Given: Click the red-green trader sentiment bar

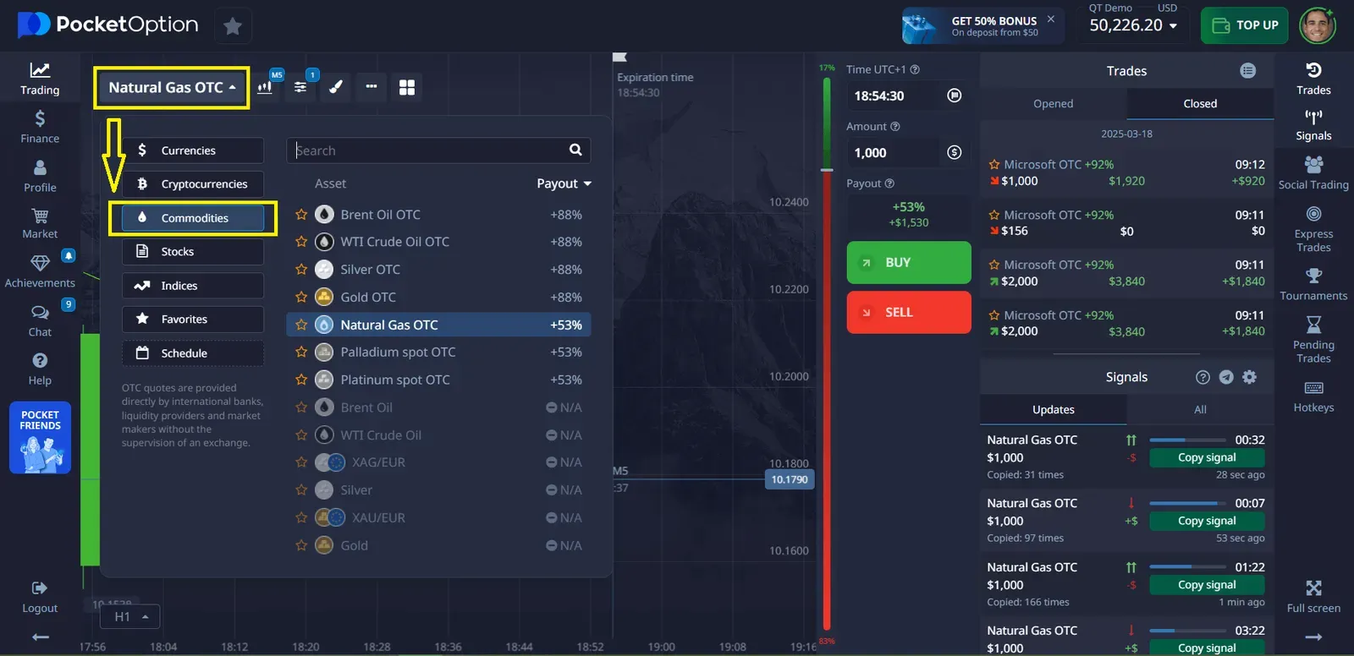Looking at the screenshot, I should coord(827,355).
